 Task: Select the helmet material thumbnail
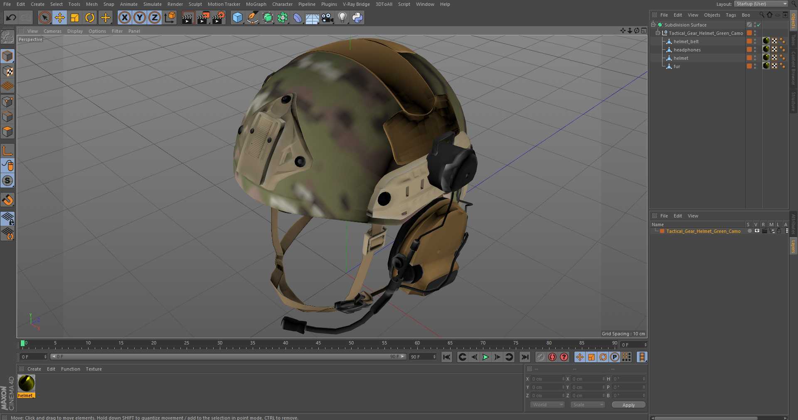click(x=27, y=383)
